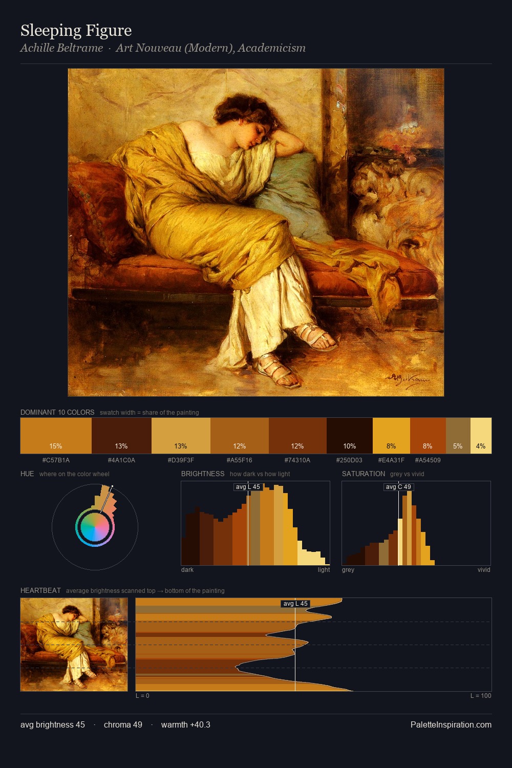Click the #250D03 hex code label

coord(349,460)
